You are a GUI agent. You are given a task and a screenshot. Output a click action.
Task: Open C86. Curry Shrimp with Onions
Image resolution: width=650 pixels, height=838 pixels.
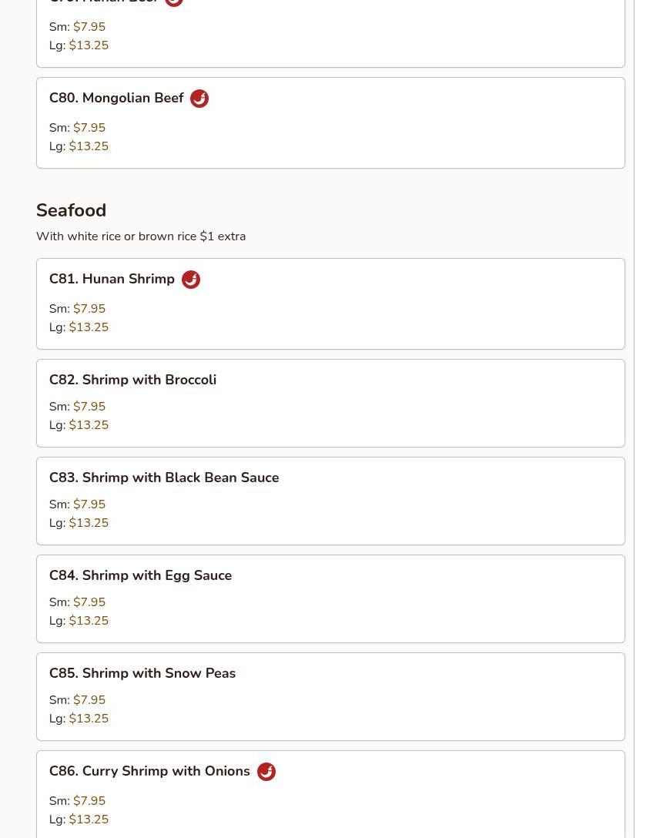pyautogui.click(x=149, y=772)
